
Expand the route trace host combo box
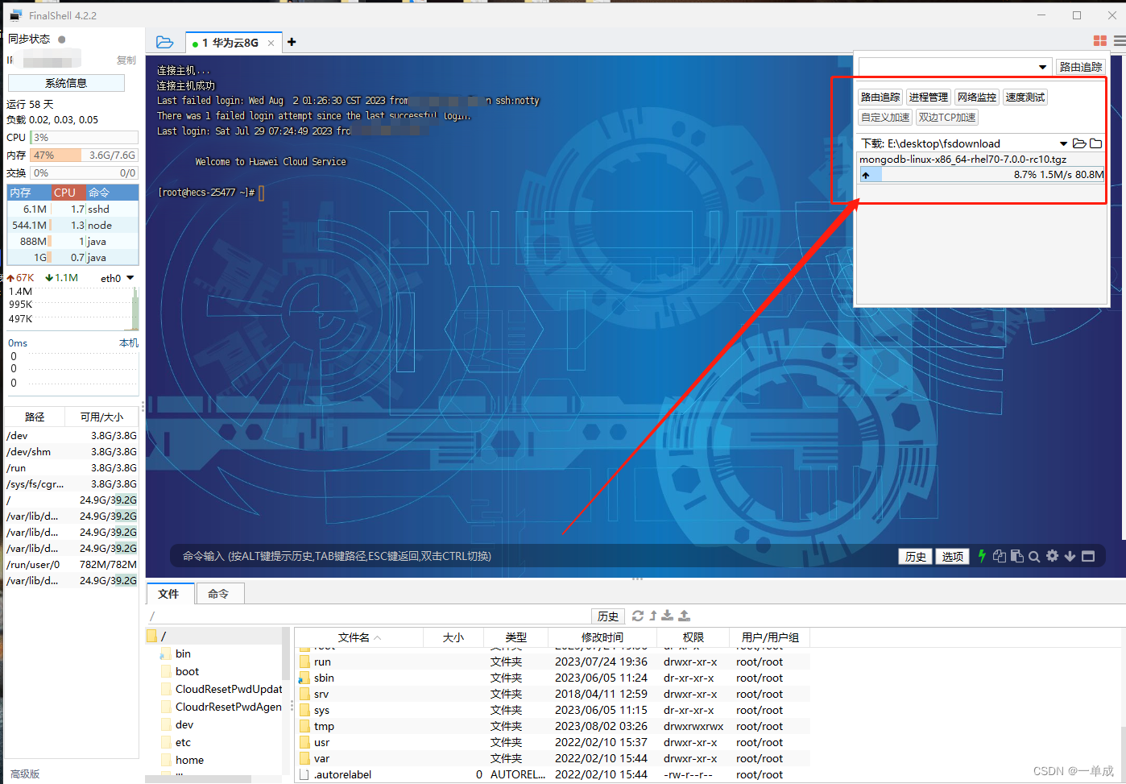[x=1043, y=67]
